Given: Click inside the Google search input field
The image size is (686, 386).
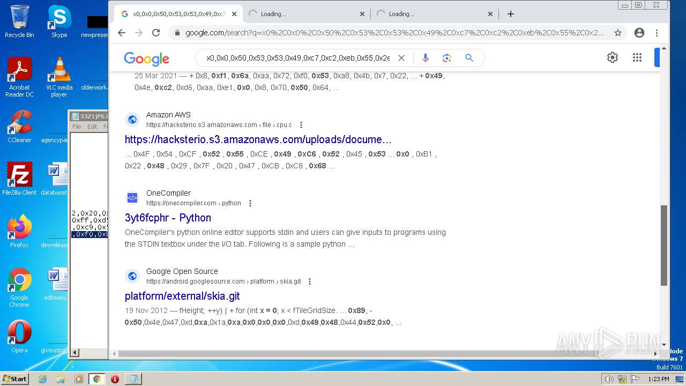Looking at the screenshot, I should tap(298, 58).
